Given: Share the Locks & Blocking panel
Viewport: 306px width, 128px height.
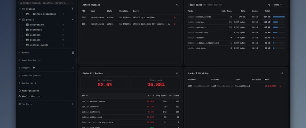Looking at the screenshot, I should tap(282, 73).
